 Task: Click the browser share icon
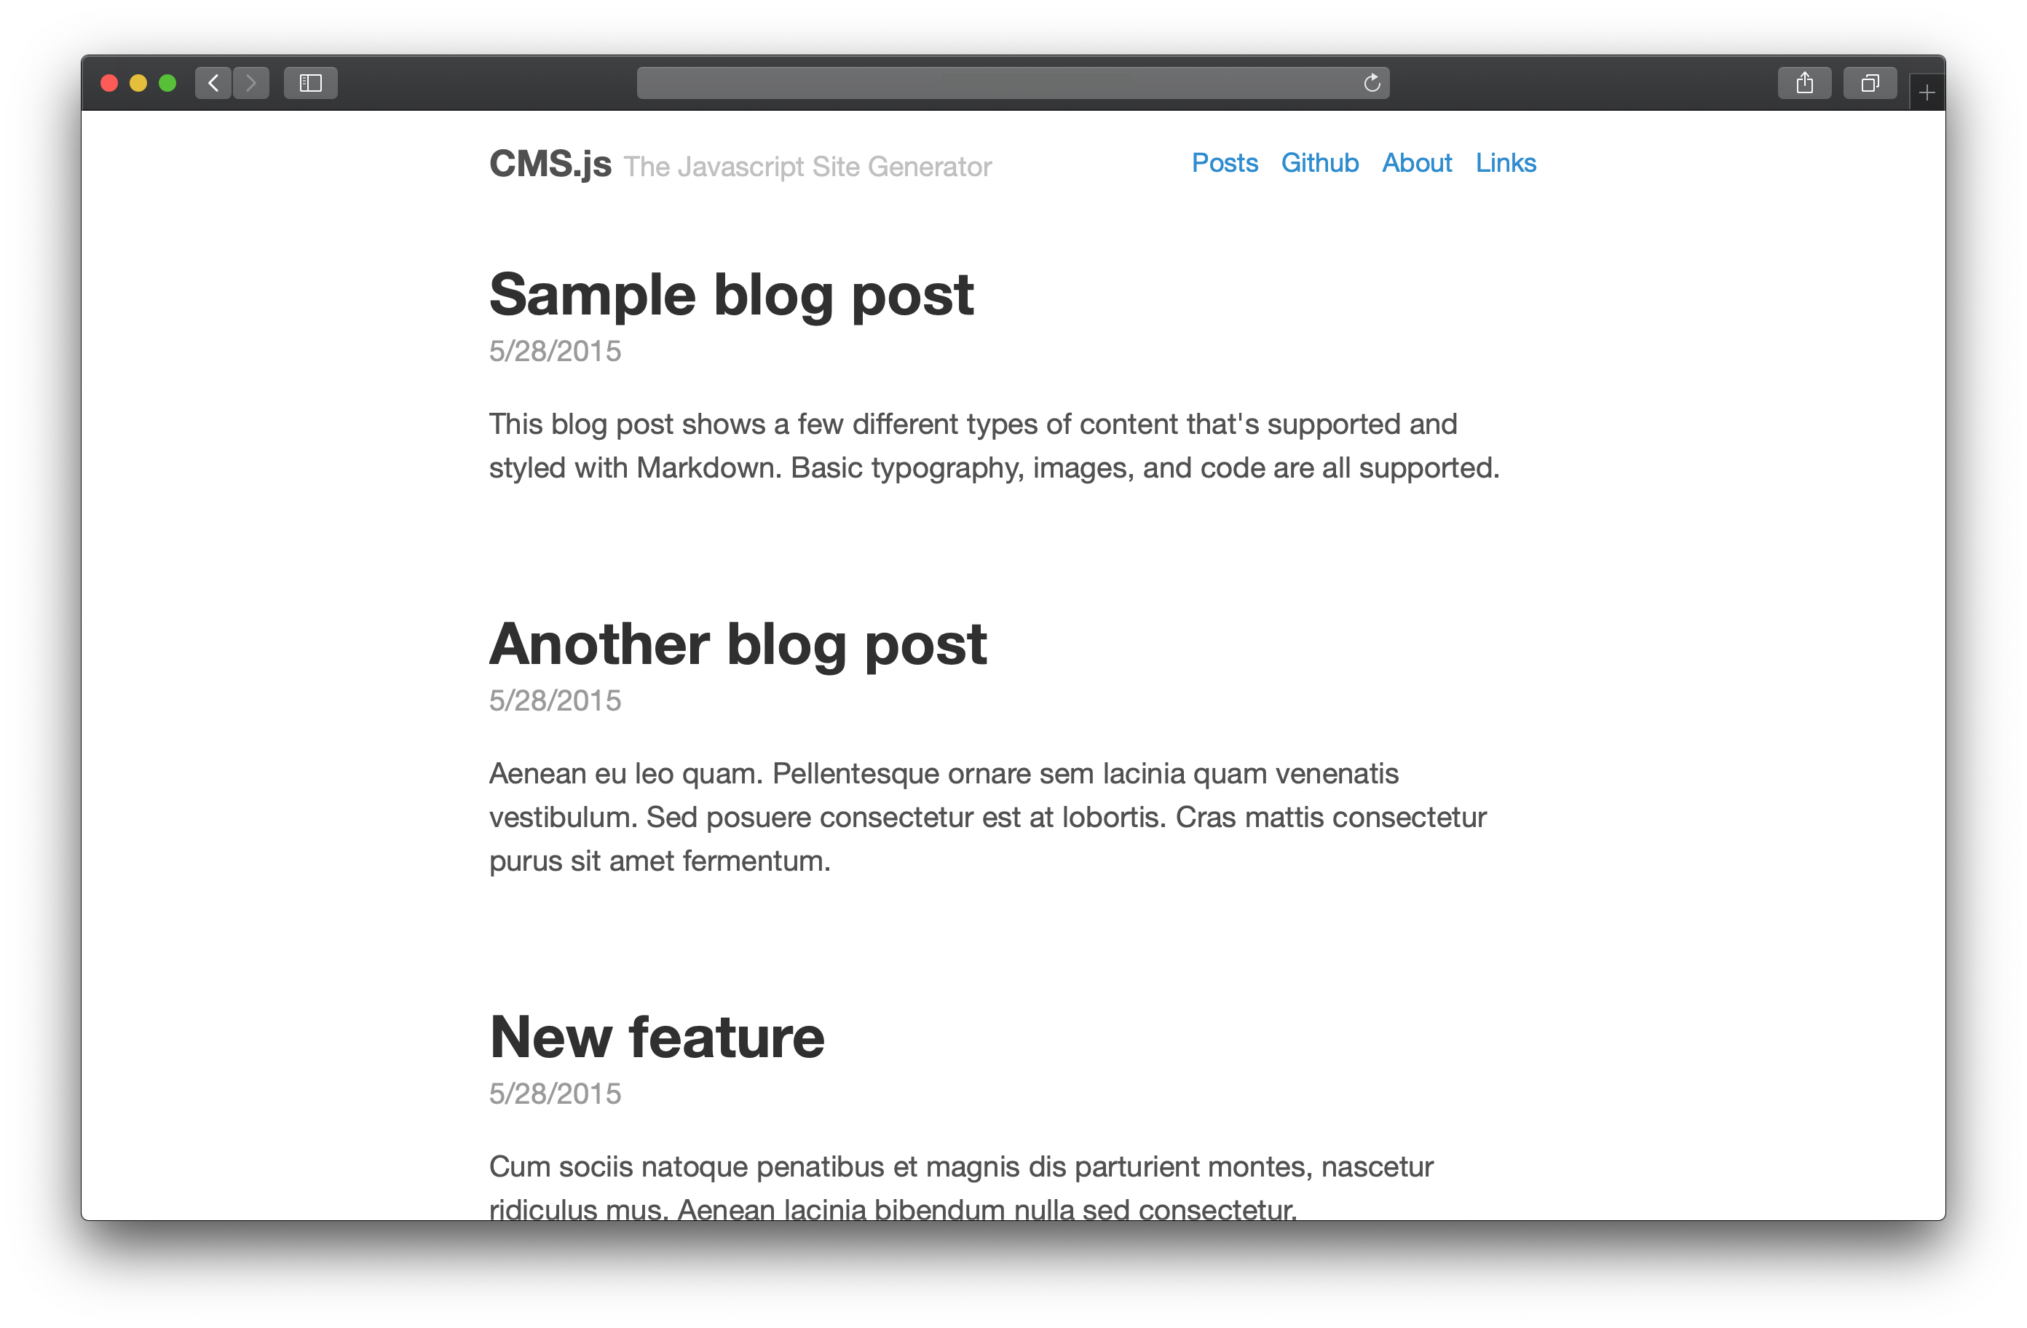[x=1803, y=82]
